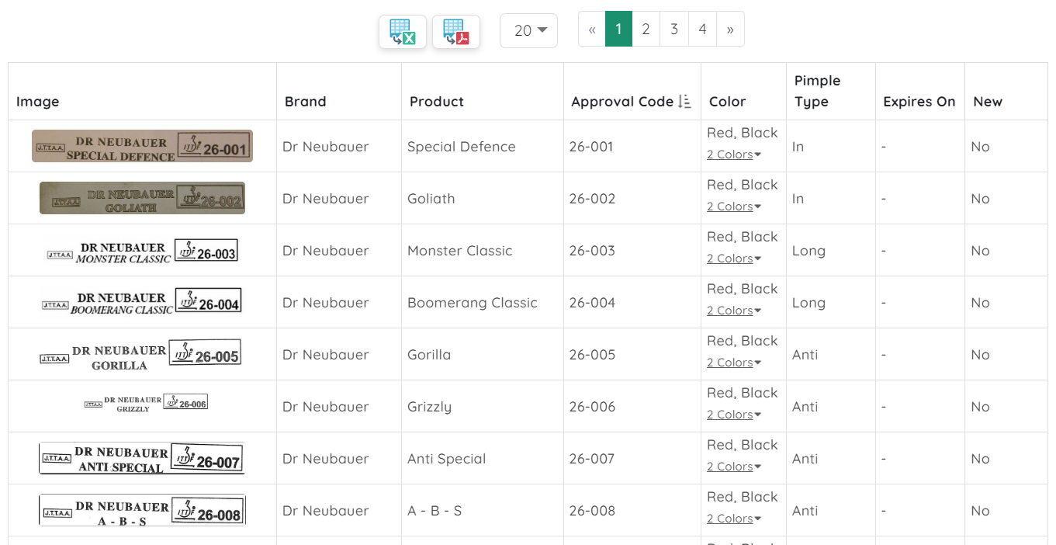Sort by Approval Code column icon
The width and height of the screenshot is (1056, 545).
click(684, 102)
